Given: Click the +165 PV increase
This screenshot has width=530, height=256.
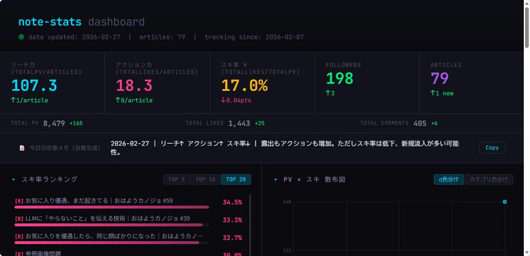Looking at the screenshot, I should pyautogui.click(x=76, y=123).
